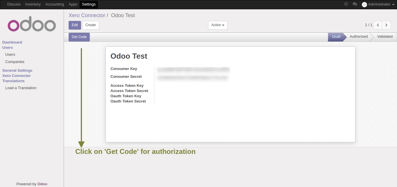Click the Access Token Key label
Viewport: 397px width, 187px height.
pos(127,86)
